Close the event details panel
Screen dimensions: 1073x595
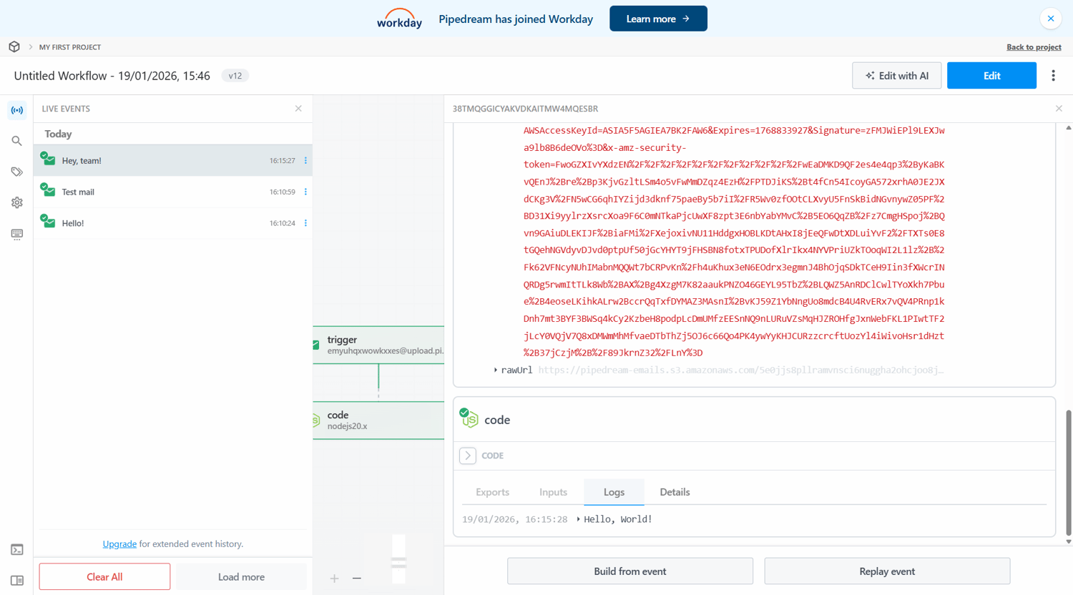pos(1059,109)
